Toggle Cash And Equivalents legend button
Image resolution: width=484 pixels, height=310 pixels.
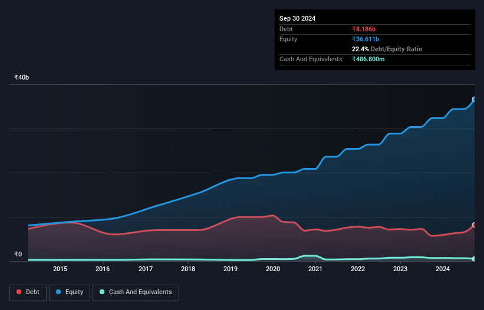tap(136, 292)
